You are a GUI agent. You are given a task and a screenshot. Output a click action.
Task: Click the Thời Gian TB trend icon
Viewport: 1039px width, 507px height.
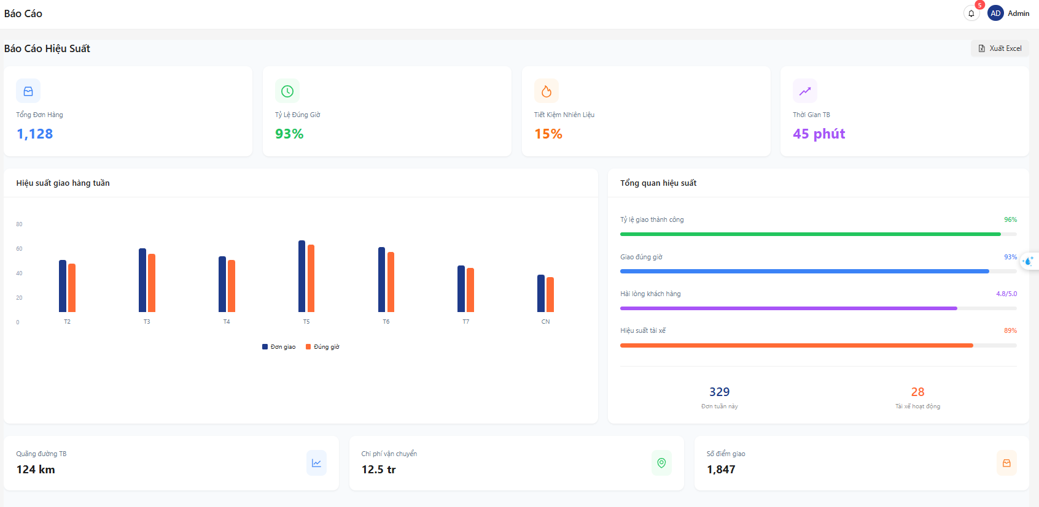click(804, 91)
